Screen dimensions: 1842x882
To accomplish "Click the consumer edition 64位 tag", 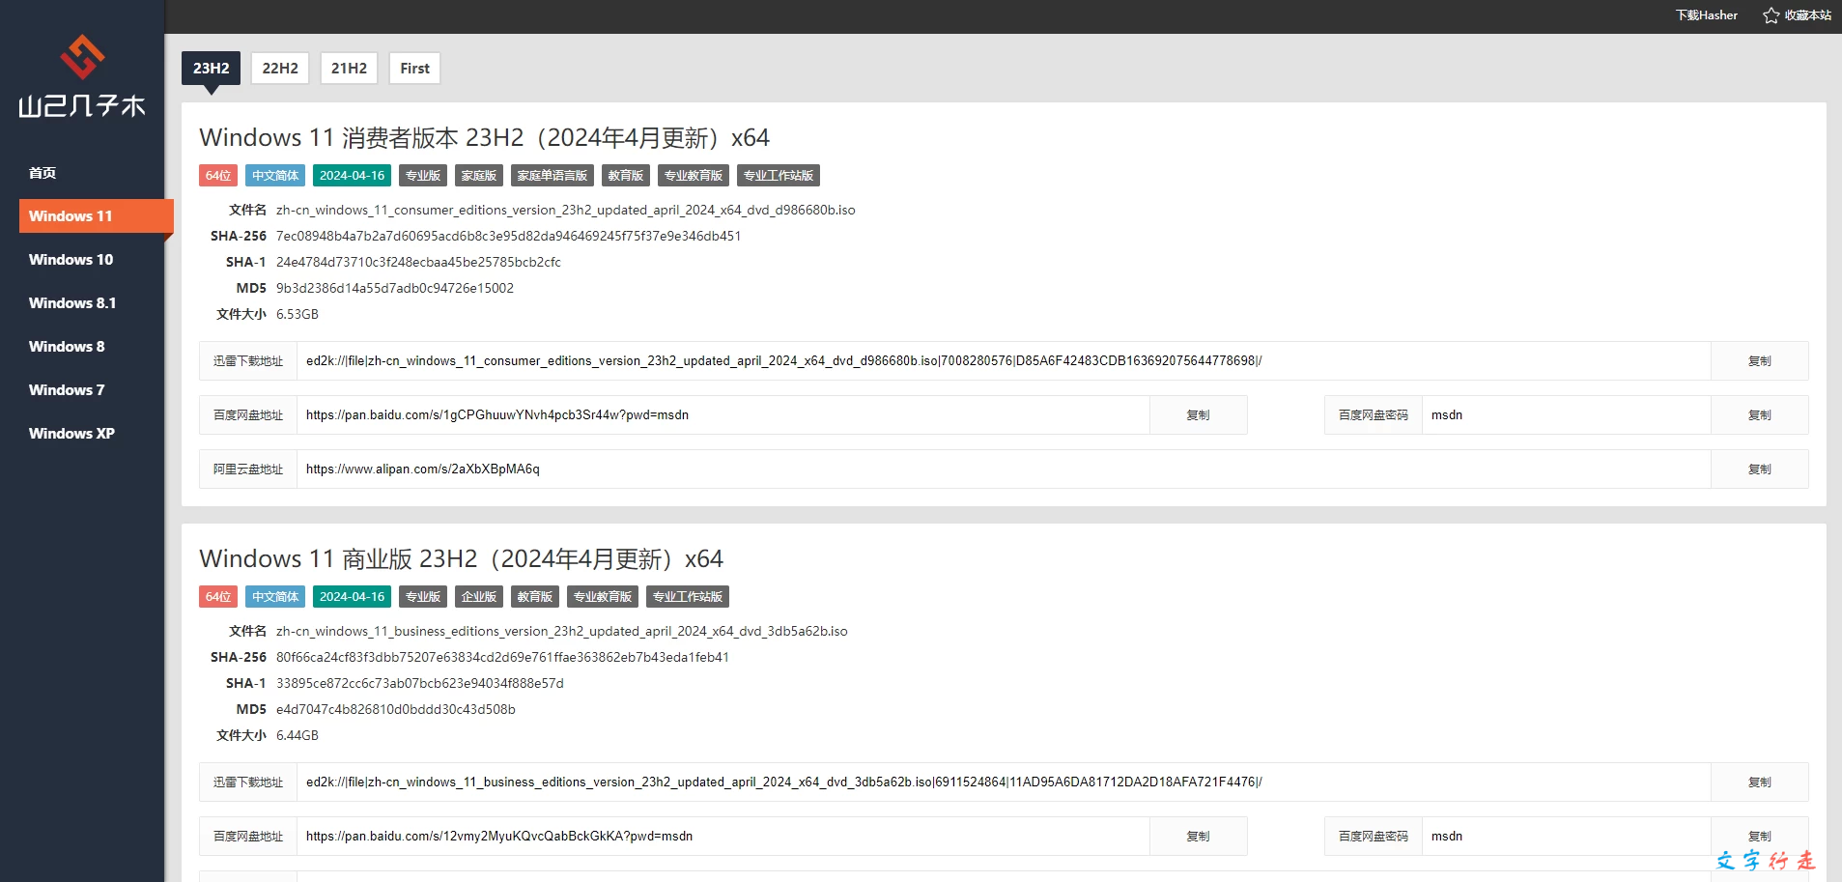I will pos(218,176).
